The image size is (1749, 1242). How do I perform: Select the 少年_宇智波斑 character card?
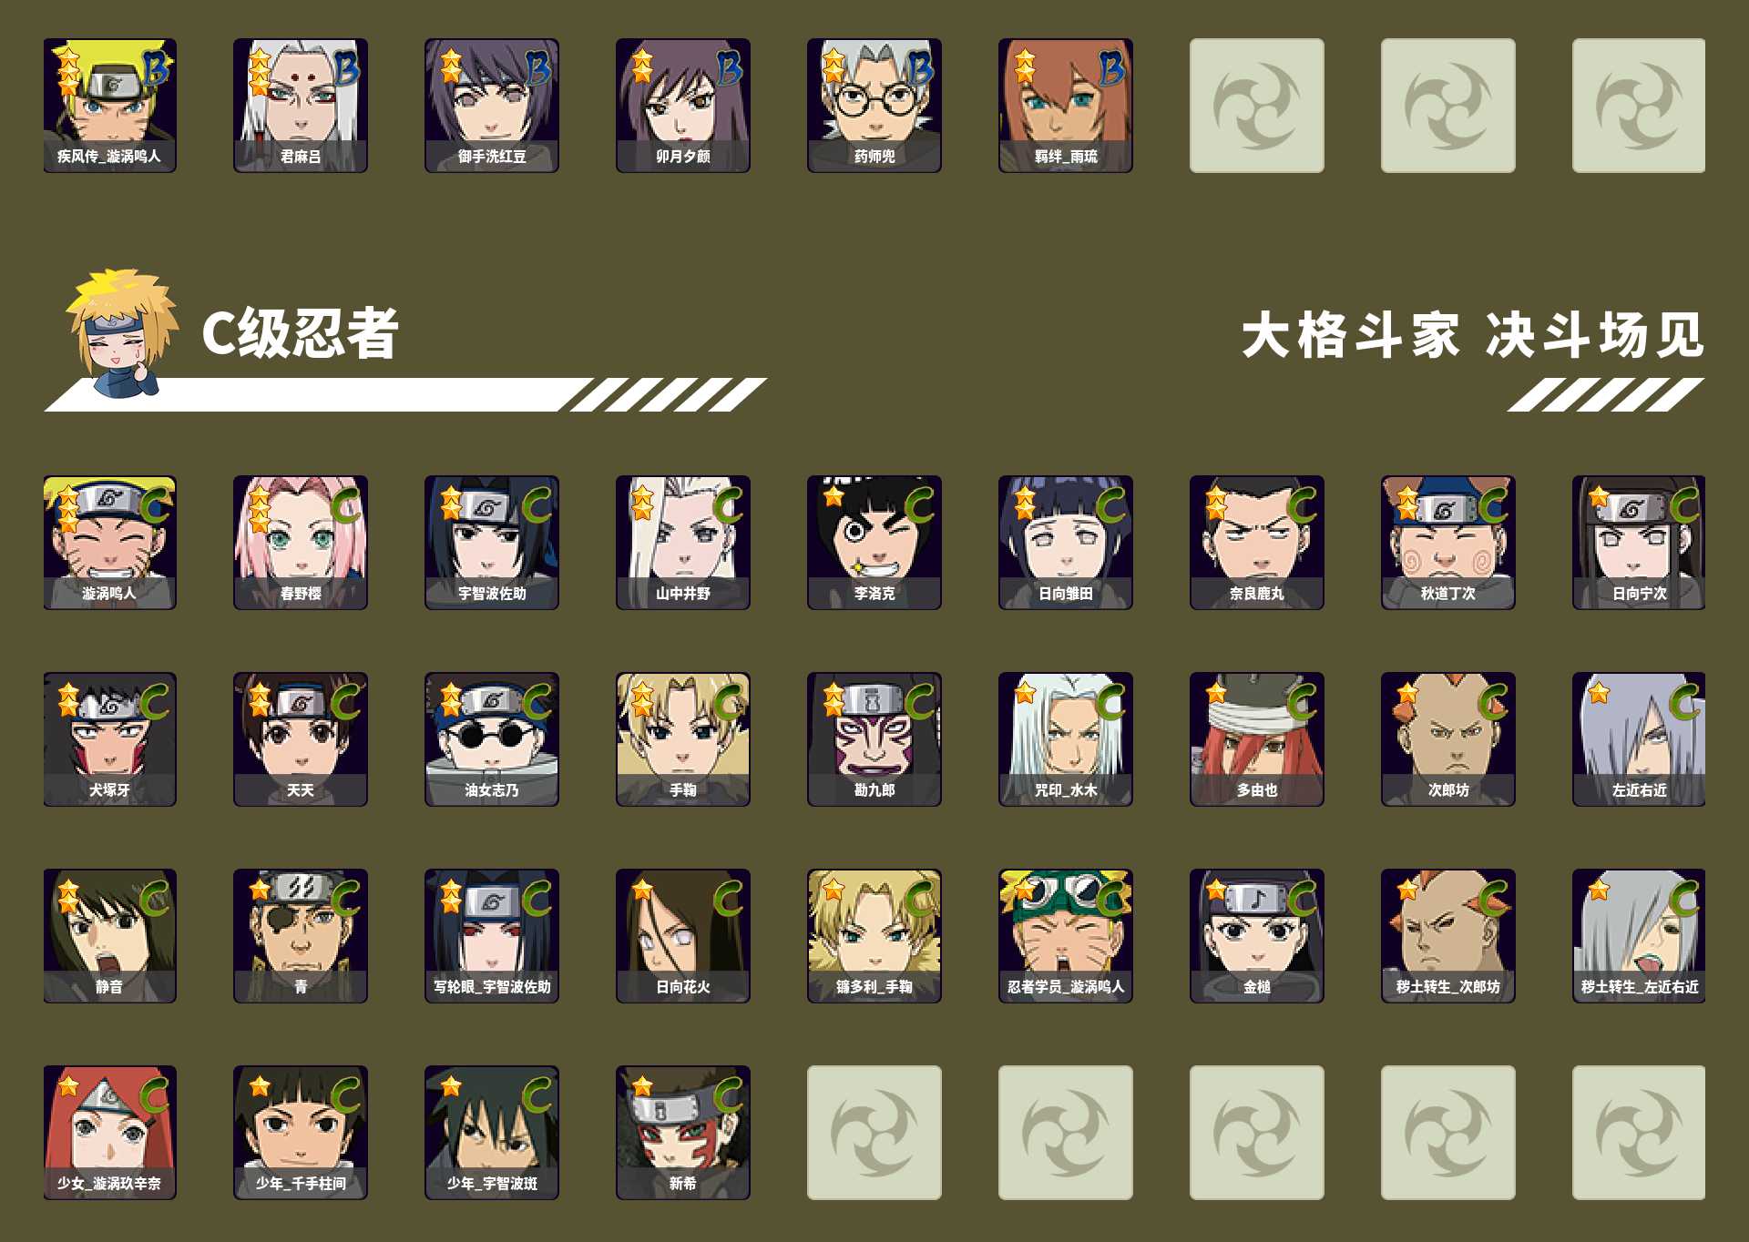pos(492,1133)
